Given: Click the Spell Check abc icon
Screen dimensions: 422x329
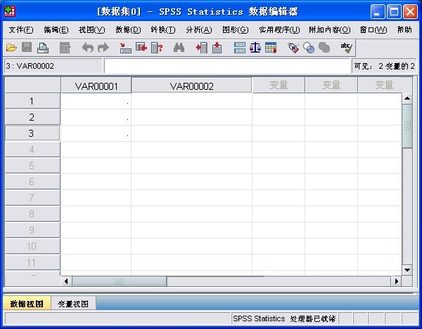Looking at the screenshot, I should [346, 48].
